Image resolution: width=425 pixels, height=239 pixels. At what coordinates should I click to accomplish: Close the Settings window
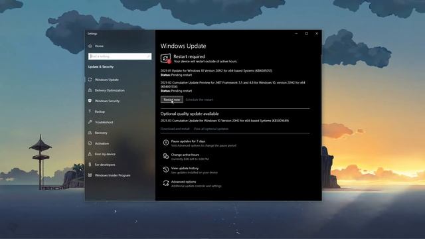coord(317,34)
